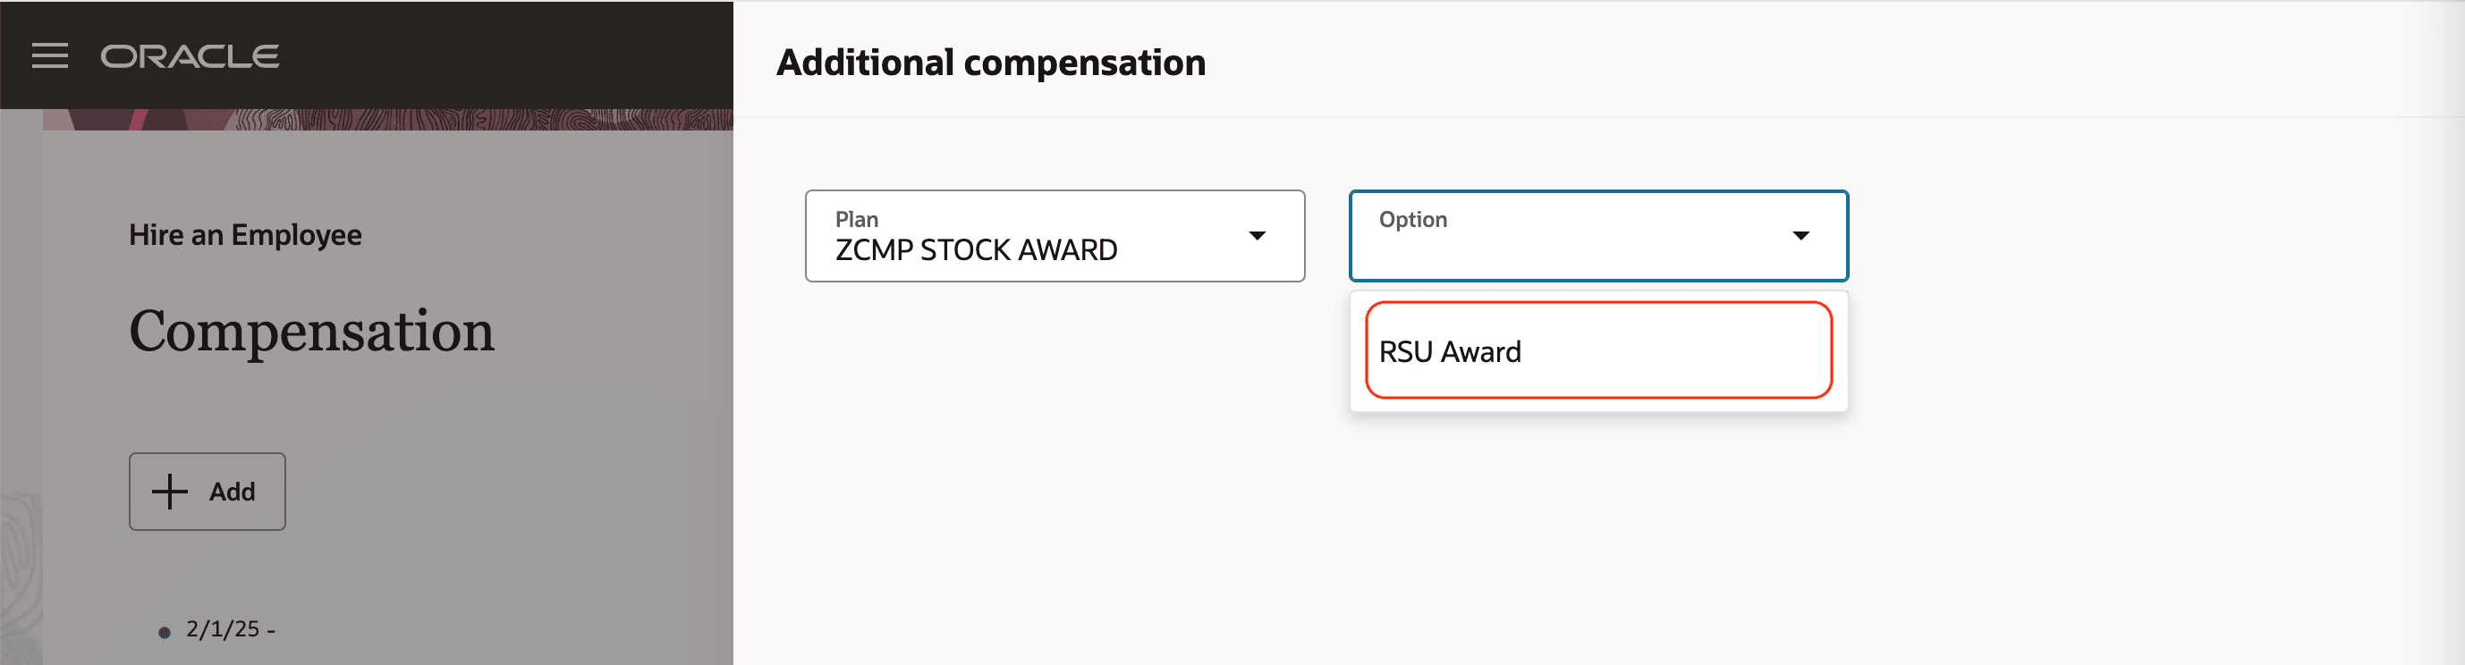
Task: Click the bullet marker next to 2/1/25
Action: point(165,633)
